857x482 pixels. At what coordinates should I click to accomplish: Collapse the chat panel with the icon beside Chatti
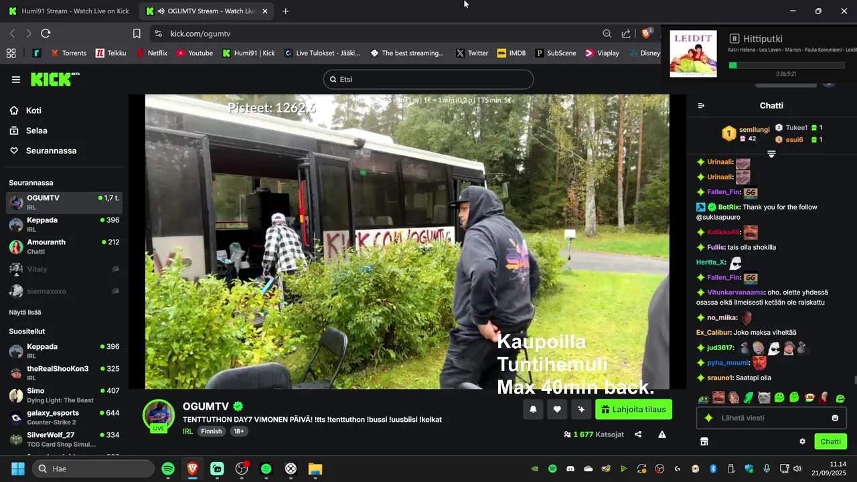tap(701, 106)
